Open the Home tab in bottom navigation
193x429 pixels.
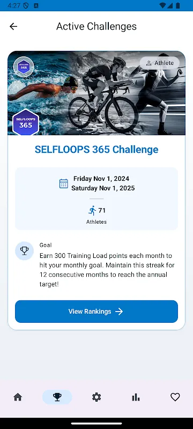(x=18, y=397)
